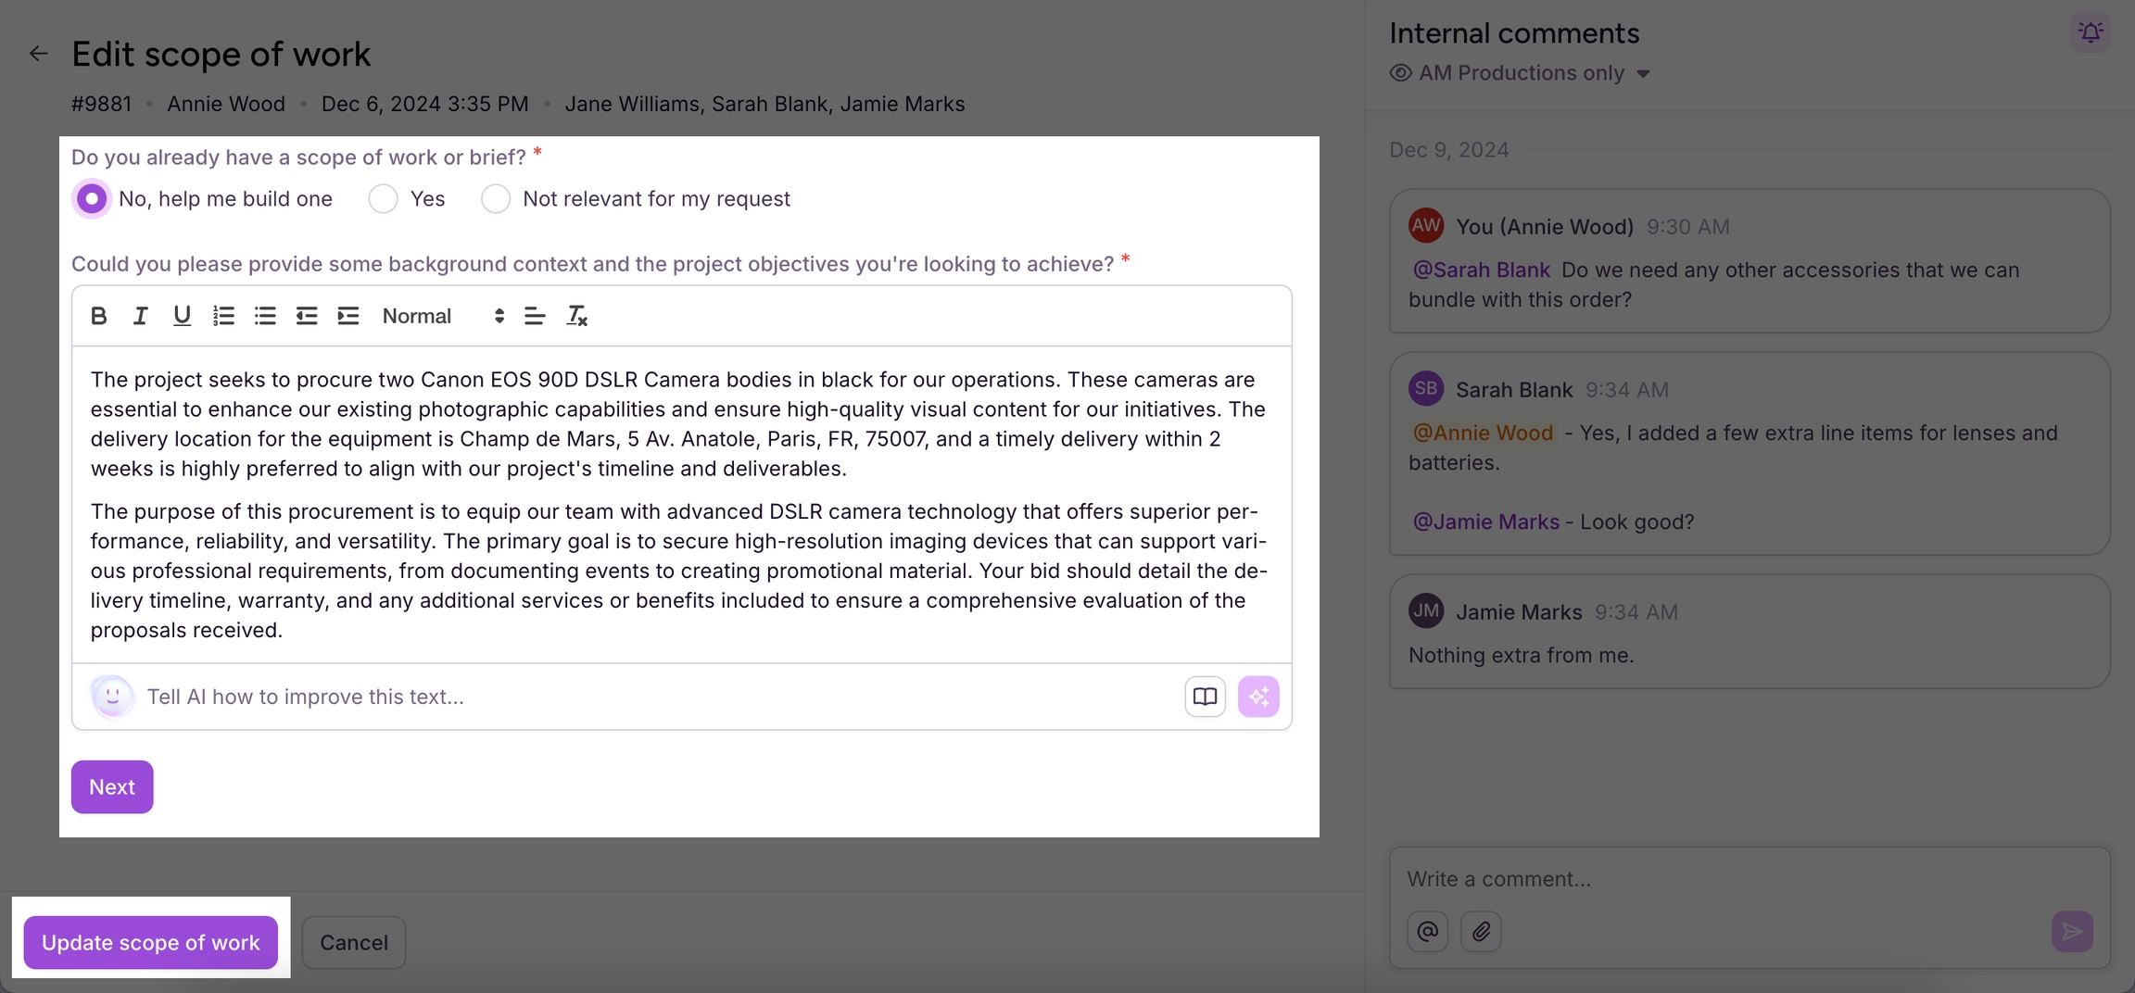Viewport: 2135px width, 993px height.
Task: Select the "Yes" radio button
Action: [x=384, y=199]
